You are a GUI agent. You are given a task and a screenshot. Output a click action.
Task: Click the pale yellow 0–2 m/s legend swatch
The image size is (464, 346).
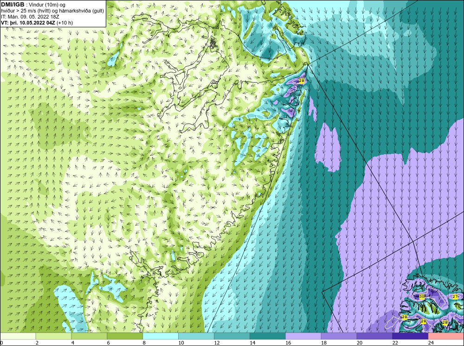[18, 336]
